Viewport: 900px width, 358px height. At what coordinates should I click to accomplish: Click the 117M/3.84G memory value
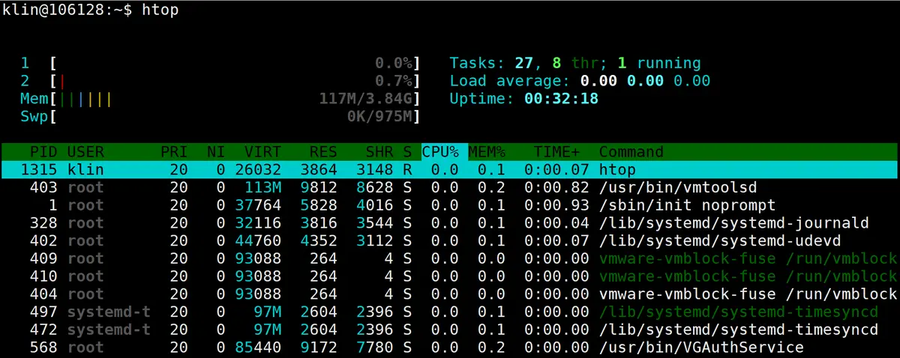tap(366, 99)
